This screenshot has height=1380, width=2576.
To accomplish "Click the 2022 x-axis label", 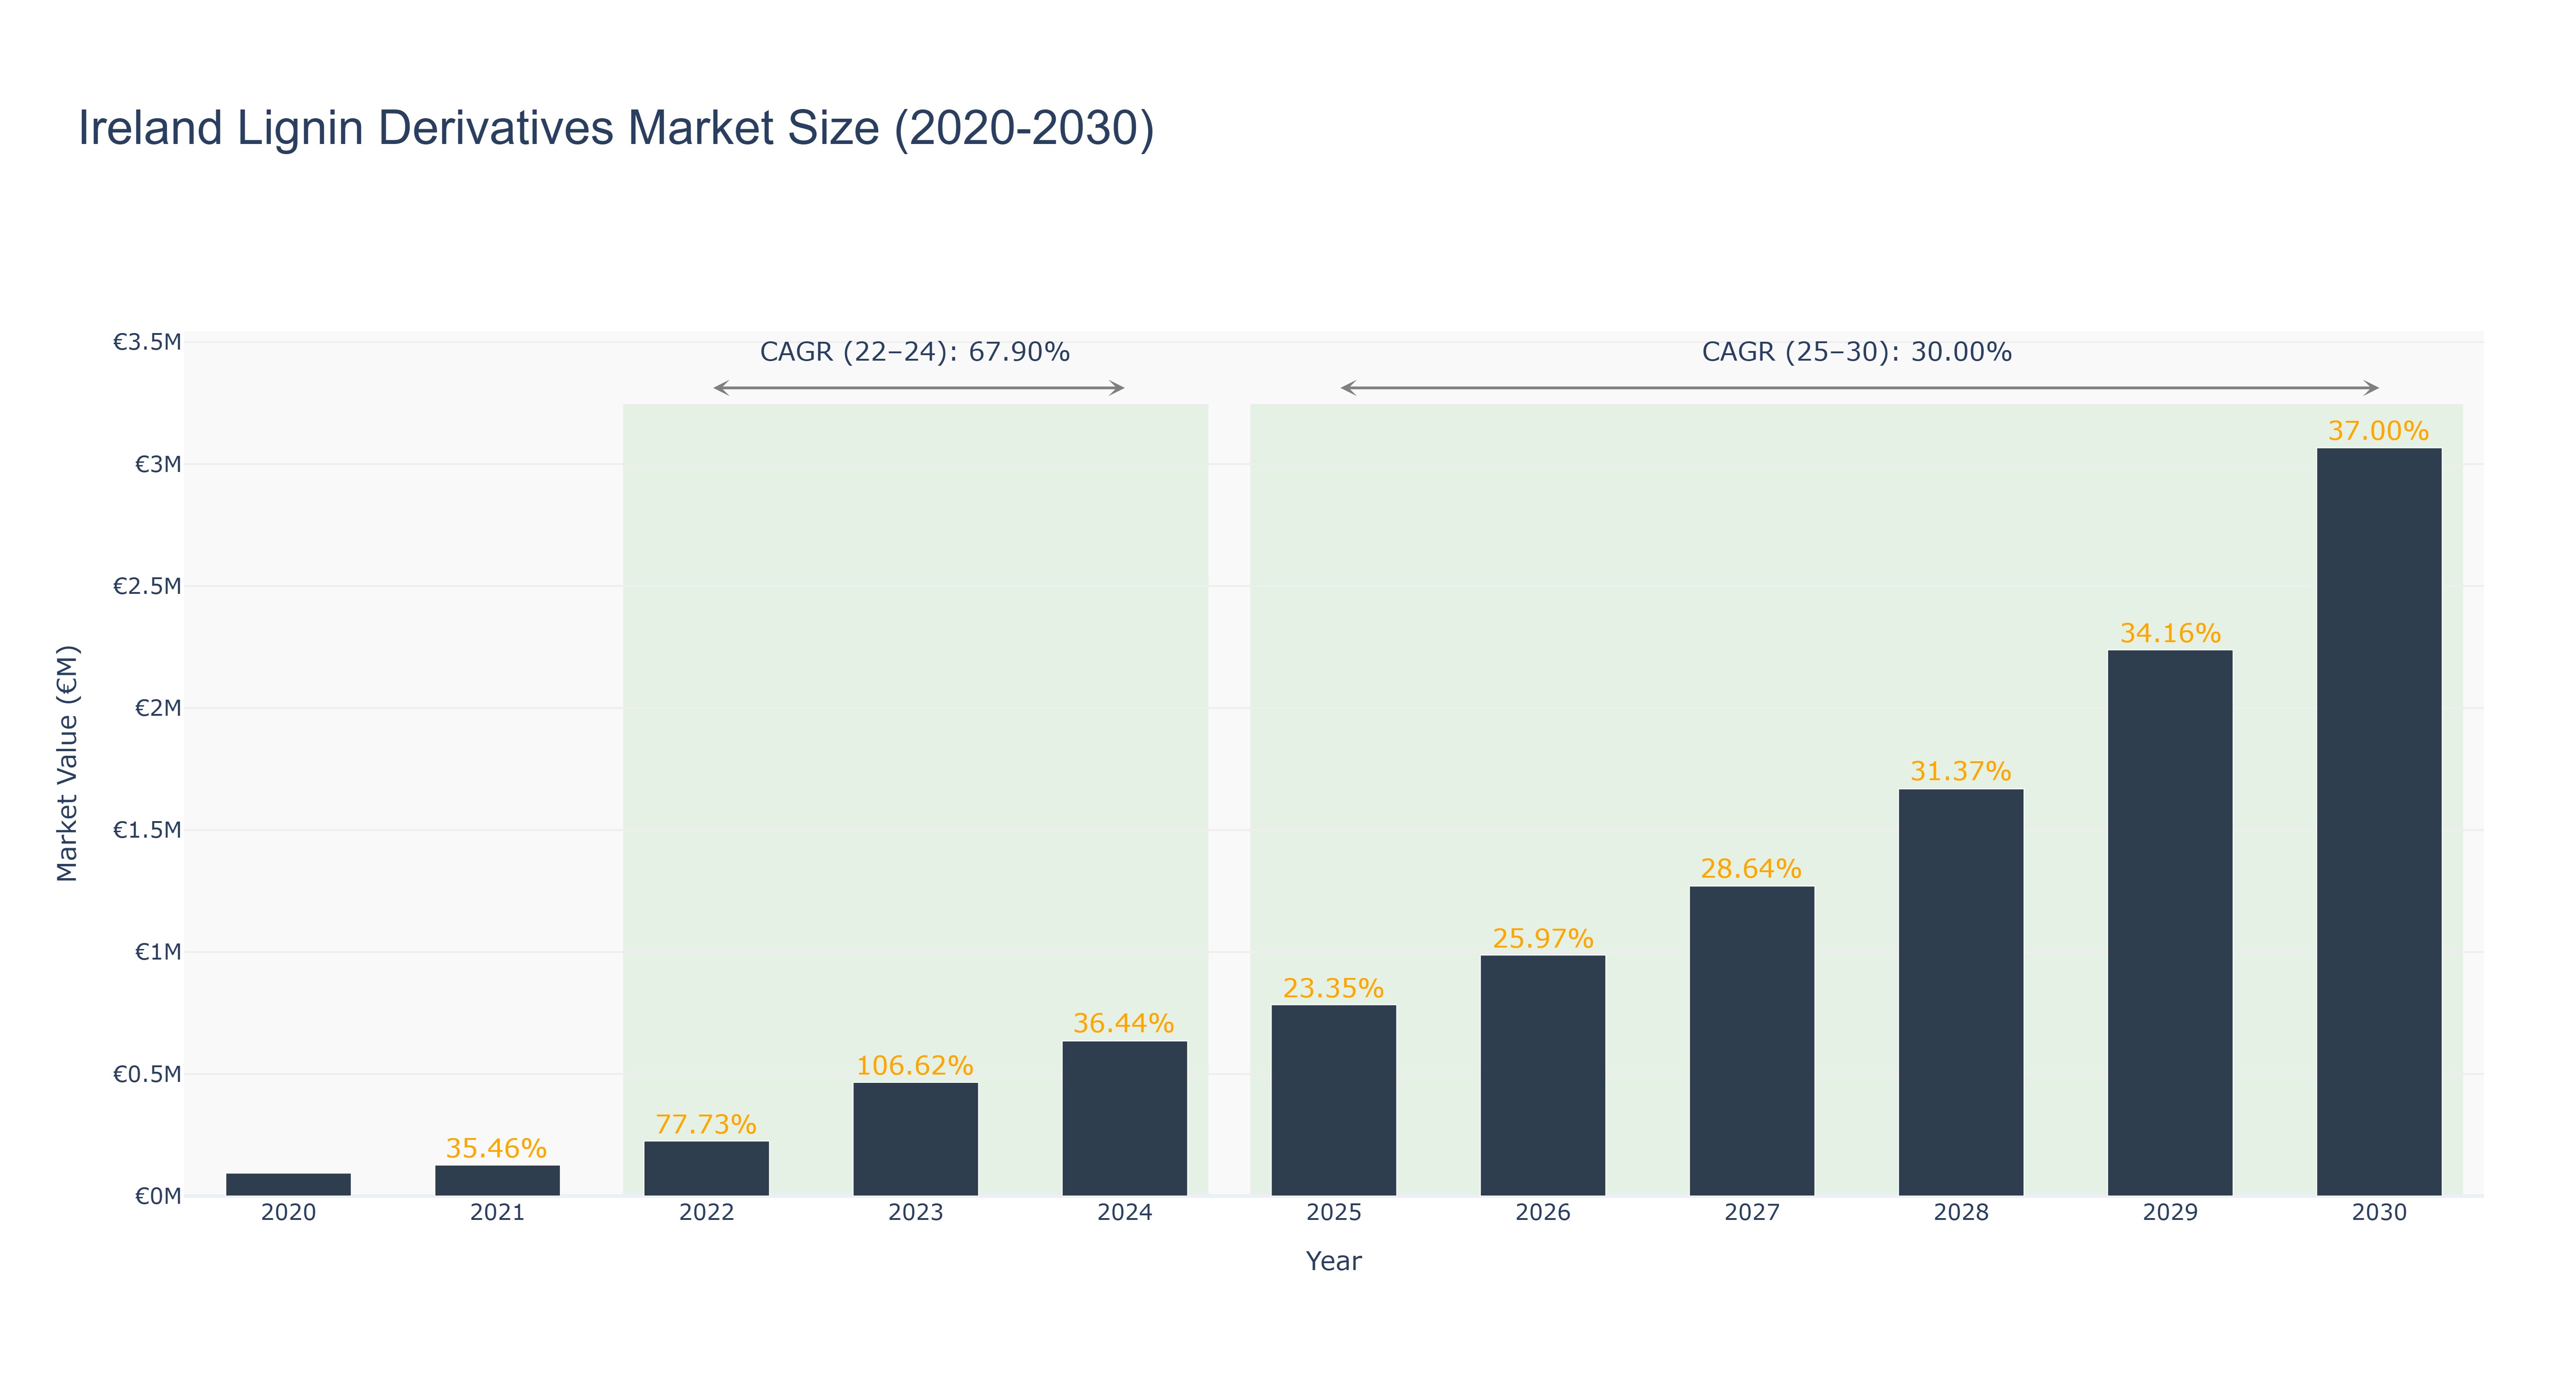I will click(x=707, y=1213).
